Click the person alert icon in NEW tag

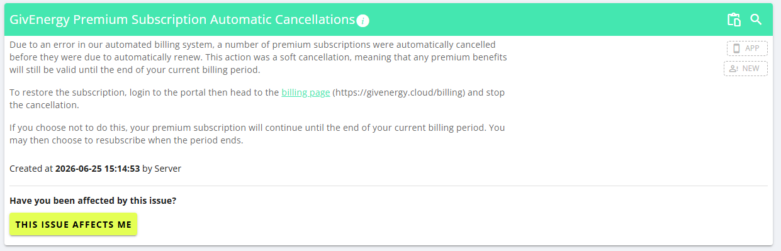coord(734,69)
